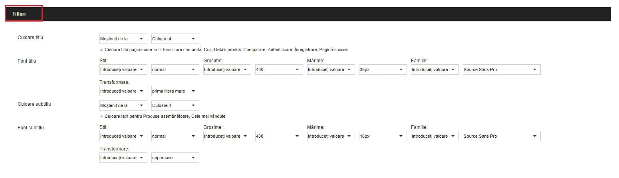Open 'Culoare 4' dropdown for Culoare subtitlu
This screenshot has height=178, width=619.
pyautogui.click(x=175, y=105)
